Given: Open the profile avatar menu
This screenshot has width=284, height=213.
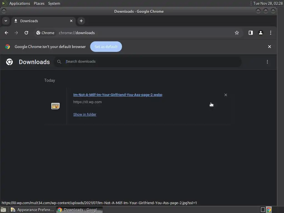Looking at the screenshot, I should tap(261, 33).
